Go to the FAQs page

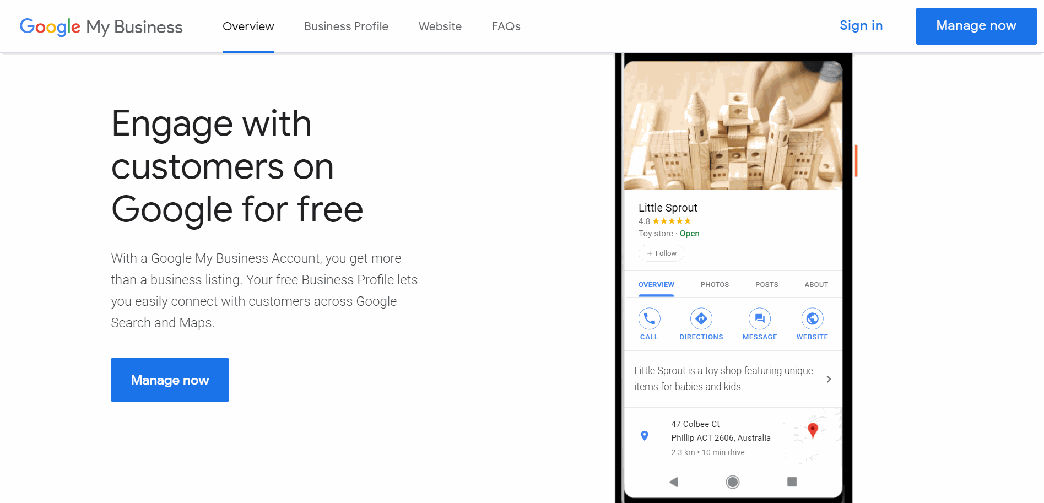[506, 26]
